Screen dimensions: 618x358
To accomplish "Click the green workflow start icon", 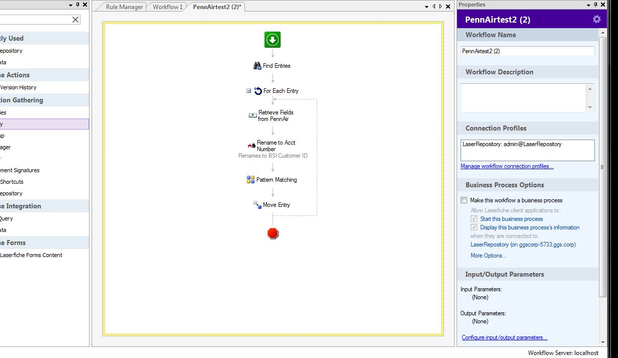I will (x=273, y=40).
